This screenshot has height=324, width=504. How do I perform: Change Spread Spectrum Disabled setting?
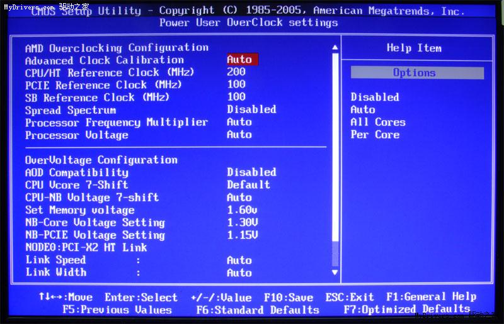click(251, 109)
